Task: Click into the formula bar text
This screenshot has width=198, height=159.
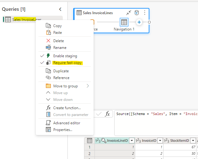Action: pos(156,123)
